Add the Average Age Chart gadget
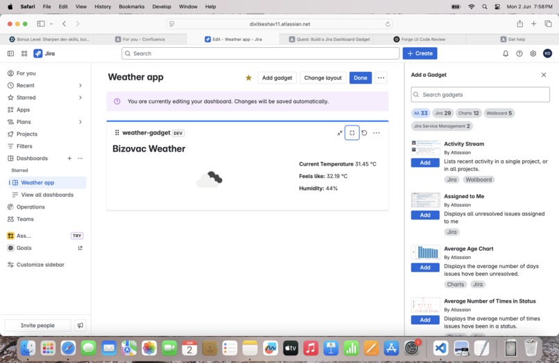The height and width of the screenshot is (363, 559). [425, 267]
